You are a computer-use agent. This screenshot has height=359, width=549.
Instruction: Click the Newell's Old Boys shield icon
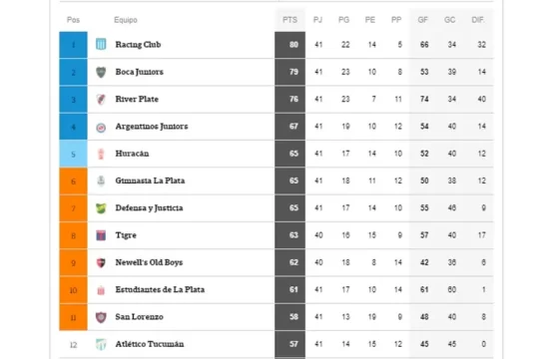[101, 263]
